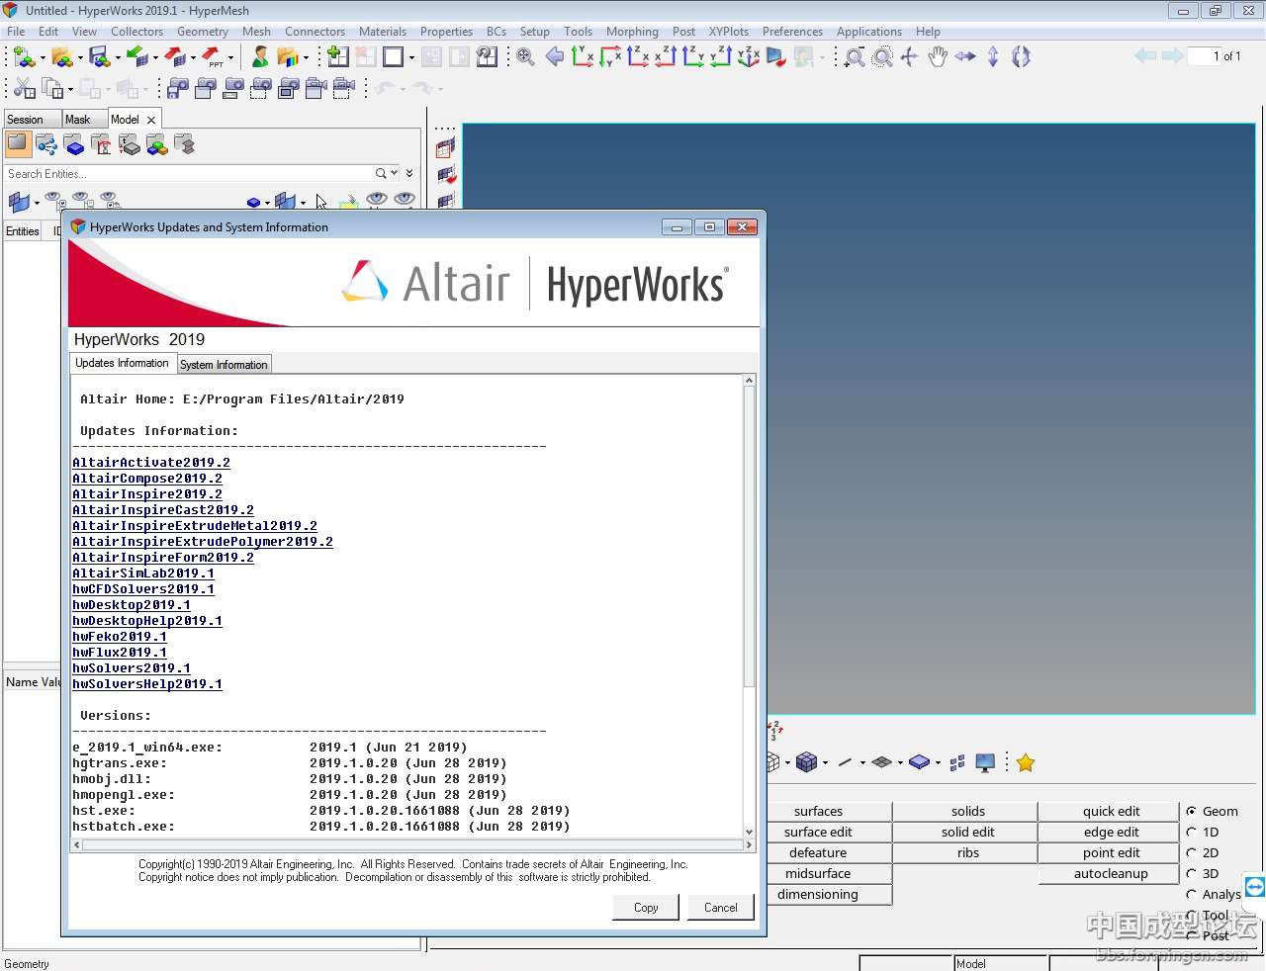Screen dimensions: 1266x971
Task: Expand the shaded geometry display dropdown
Action: (x=938, y=762)
